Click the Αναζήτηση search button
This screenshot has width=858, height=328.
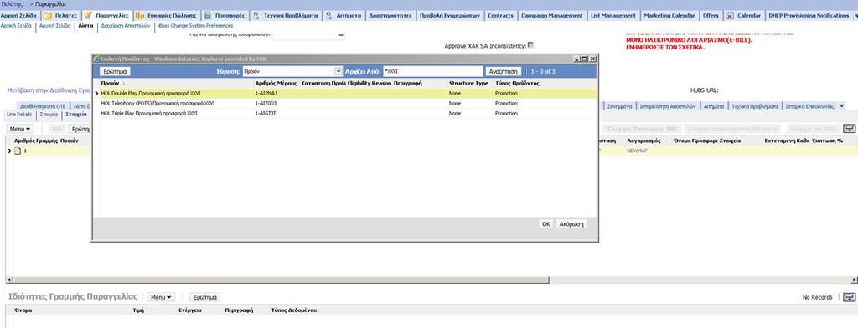click(504, 72)
